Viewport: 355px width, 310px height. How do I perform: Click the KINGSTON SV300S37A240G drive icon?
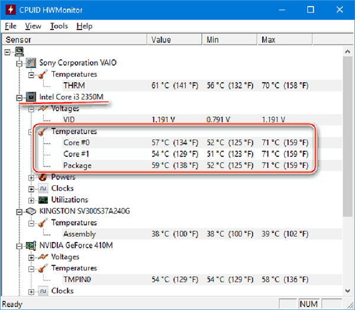pyautogui.click(x=31, y=211)
